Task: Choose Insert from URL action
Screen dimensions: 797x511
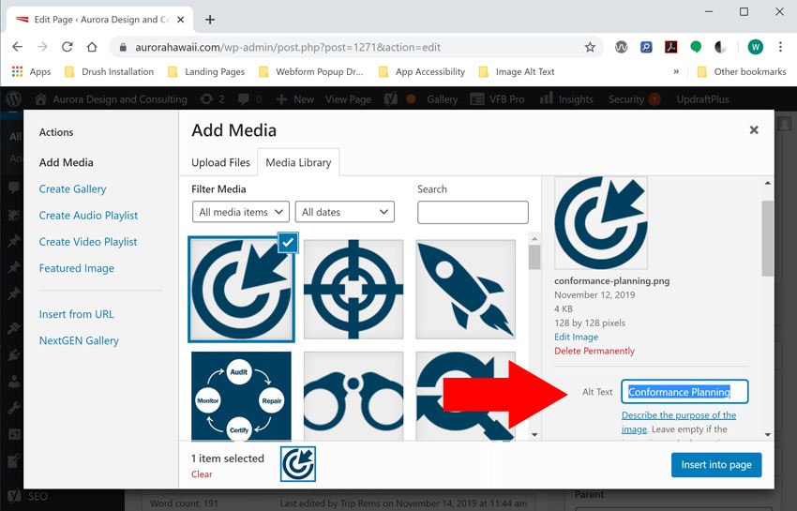Action: pyautogui.click(x=76, y=314)
